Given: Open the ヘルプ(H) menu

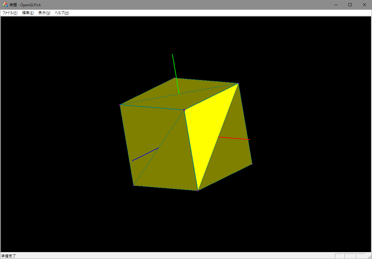Looking at the screenshot, I should coord(62,13).
